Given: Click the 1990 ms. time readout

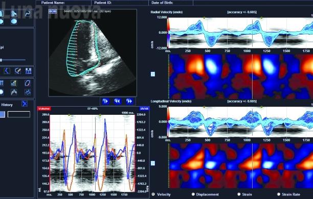Looking at the screenshot, I should coord(128,113).
